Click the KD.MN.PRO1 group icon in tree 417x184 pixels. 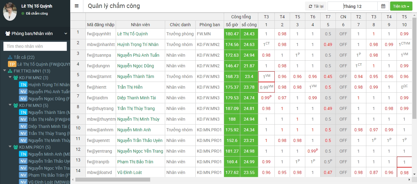tap(15, 147)
